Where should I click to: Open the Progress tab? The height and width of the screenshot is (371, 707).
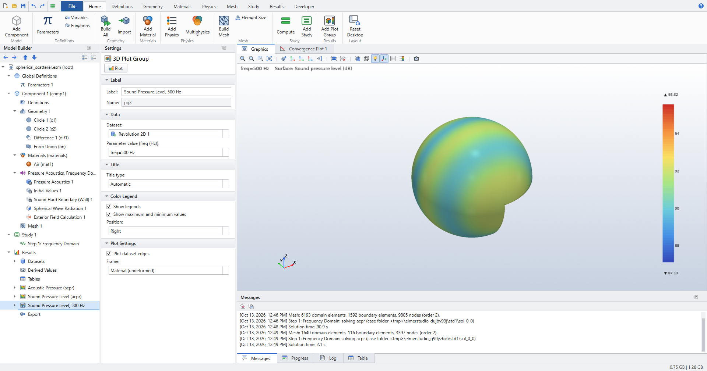(x=296, y=358)
